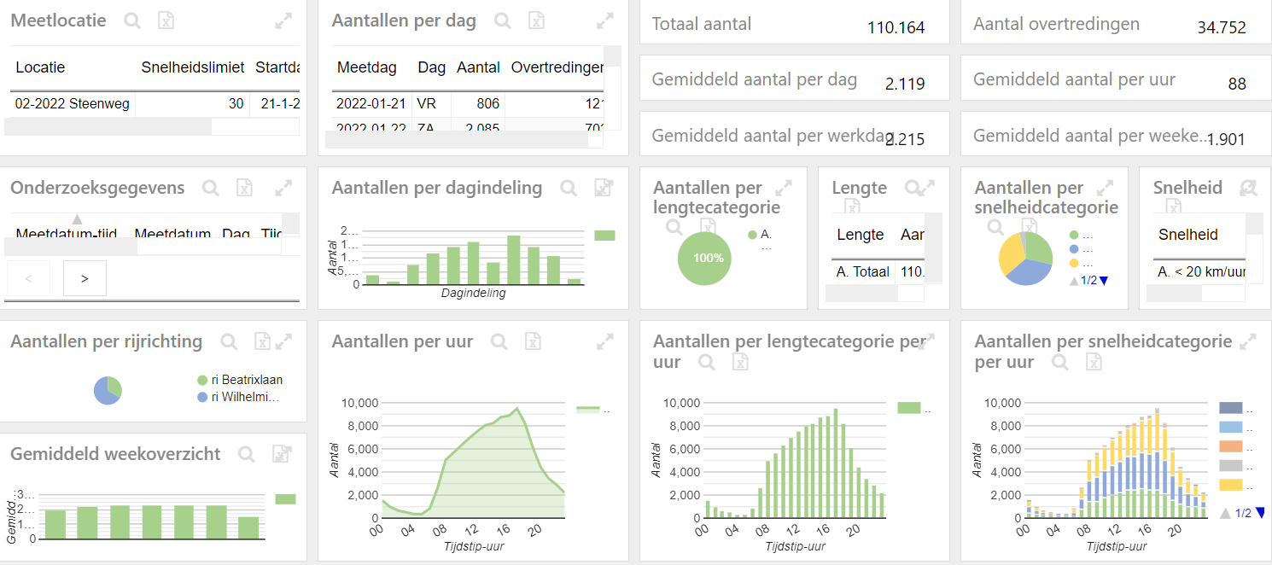Click the Snelheid column header in table
This screenshot has width=1272, height=565.
(1188, 235)
